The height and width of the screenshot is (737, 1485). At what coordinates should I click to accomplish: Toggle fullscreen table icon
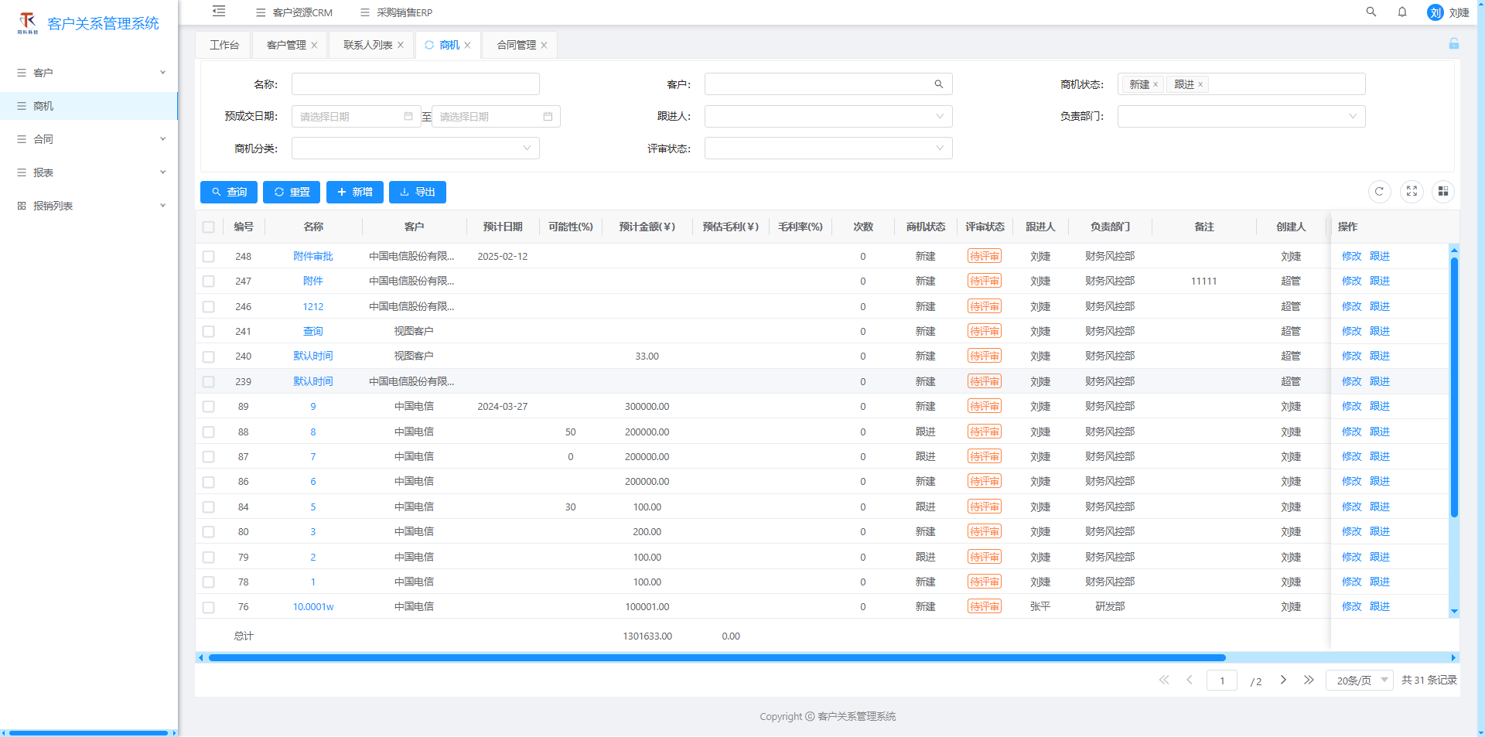click(x=1412, y=192)
